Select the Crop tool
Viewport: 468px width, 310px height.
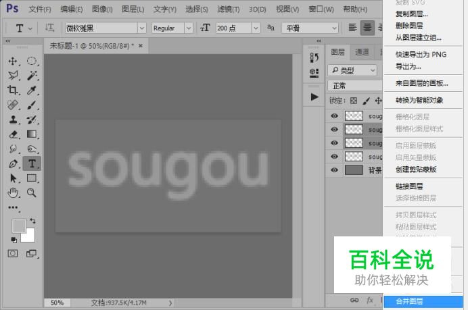pos(13,90)
